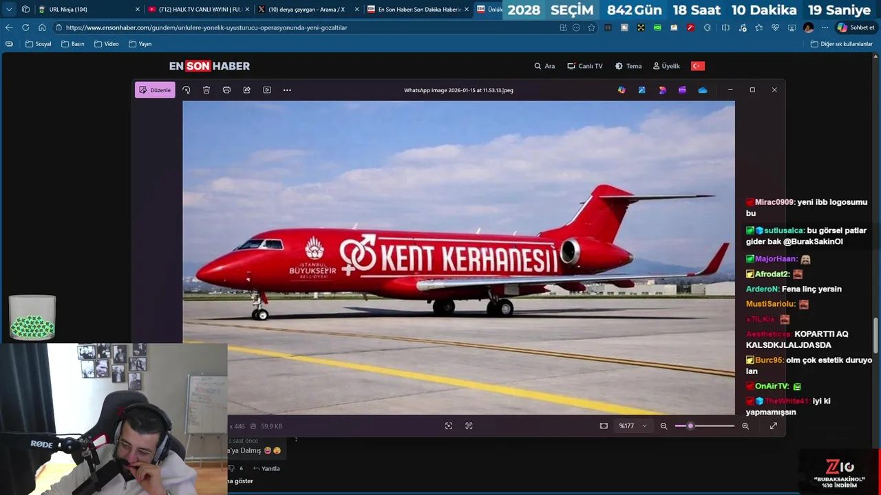Close the URL Ninja tab

pos(137,10)
